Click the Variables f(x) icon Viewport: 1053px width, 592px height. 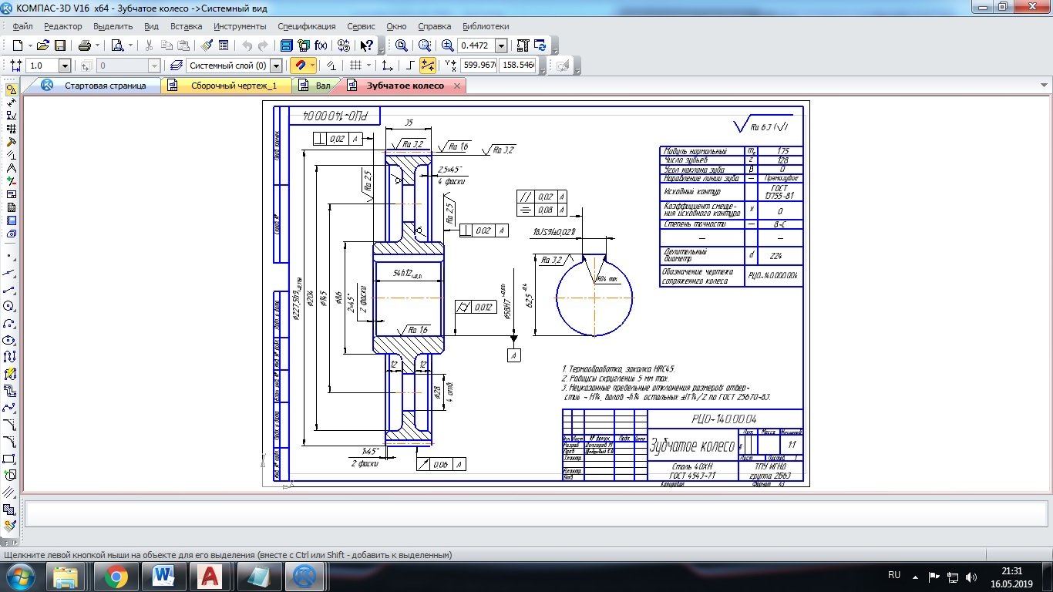point(321,45)
